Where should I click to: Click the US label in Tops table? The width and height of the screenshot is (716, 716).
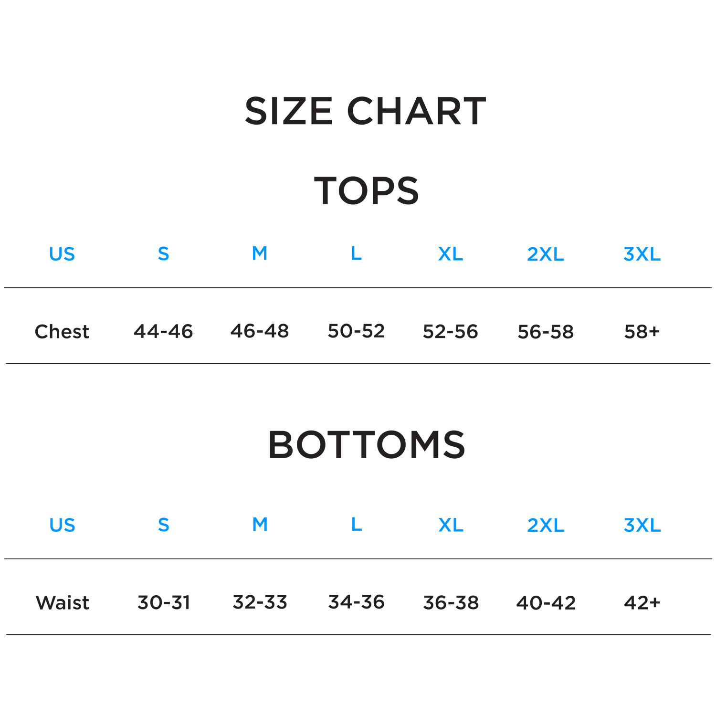62,254
